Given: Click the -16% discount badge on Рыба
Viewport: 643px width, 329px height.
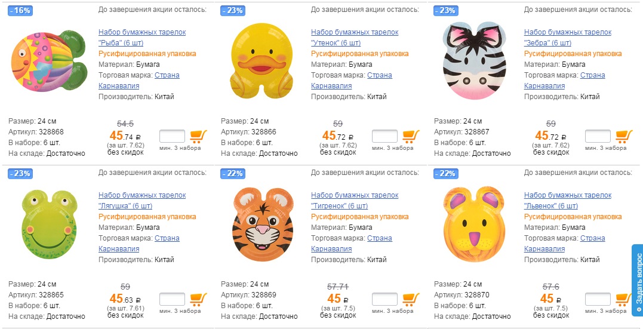Looking at the screenshot, I should coord(20,11).
